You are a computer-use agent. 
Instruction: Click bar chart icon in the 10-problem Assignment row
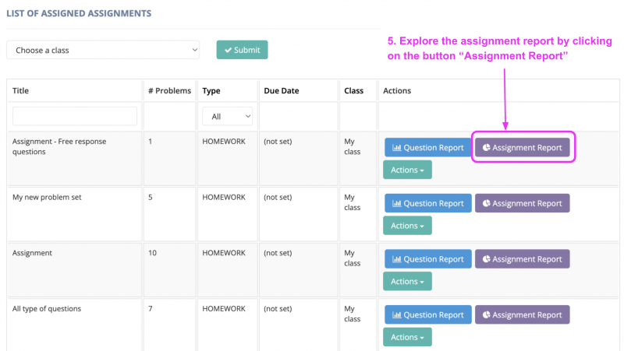(395, 259)
